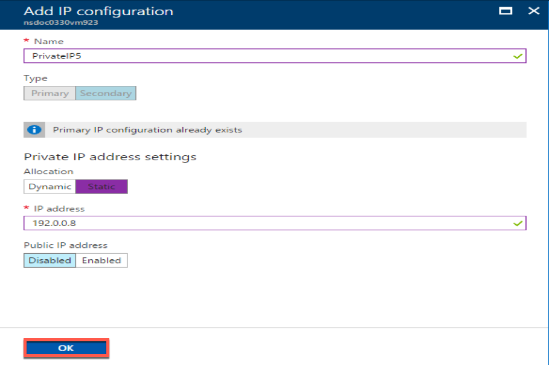The width and height of the screenshot is (549, 365).
Task: Focus the Name input field
Action: coord(275,56)
